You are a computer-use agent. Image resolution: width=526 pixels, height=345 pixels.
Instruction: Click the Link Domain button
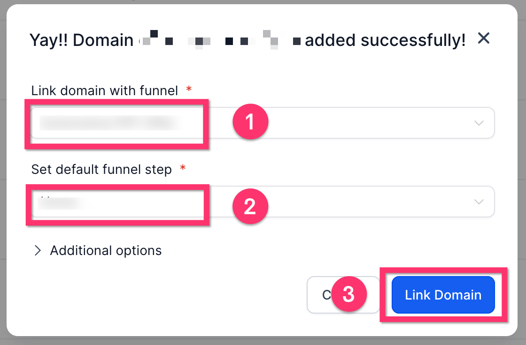point(442,295)
